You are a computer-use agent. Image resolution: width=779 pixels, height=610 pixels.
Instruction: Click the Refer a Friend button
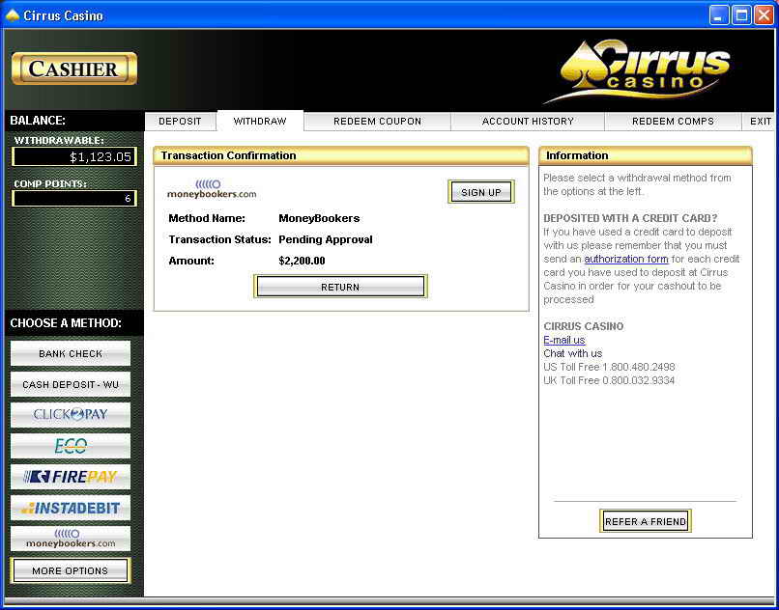coord(646,521)
